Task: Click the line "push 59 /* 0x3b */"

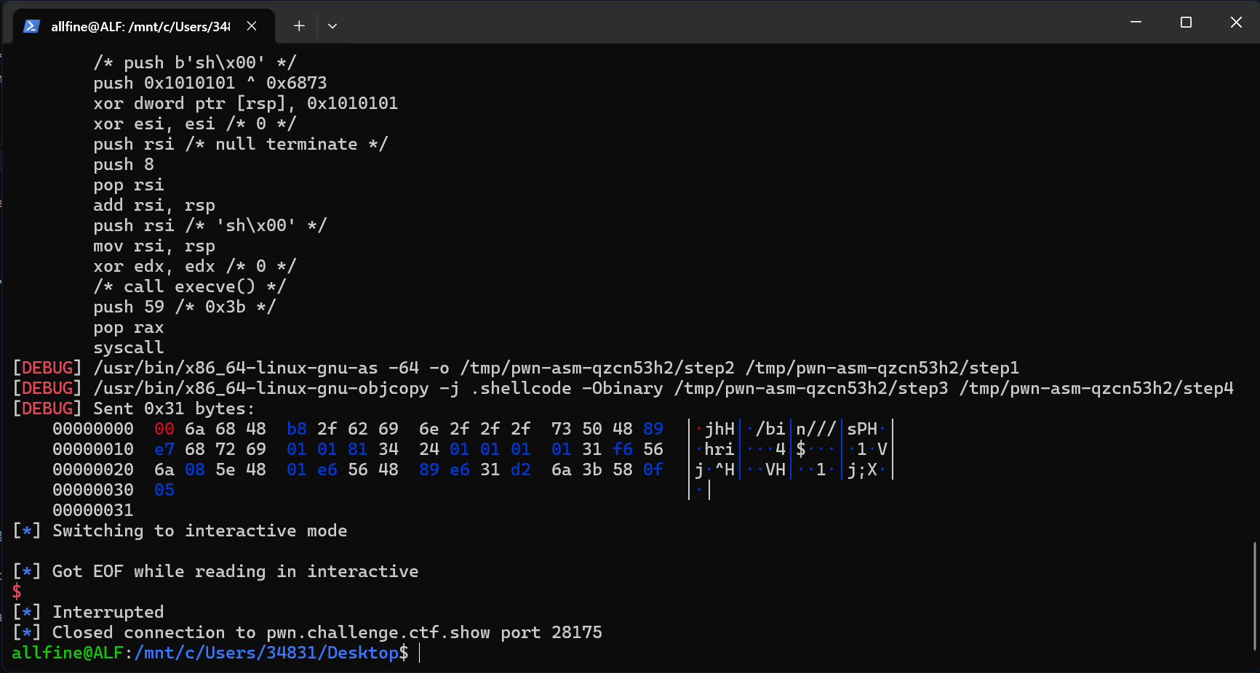Action: tap(185, 307)
